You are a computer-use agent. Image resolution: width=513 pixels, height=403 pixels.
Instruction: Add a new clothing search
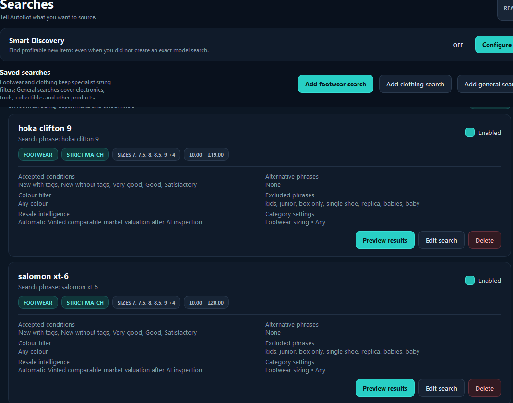(x=415, y=84)
